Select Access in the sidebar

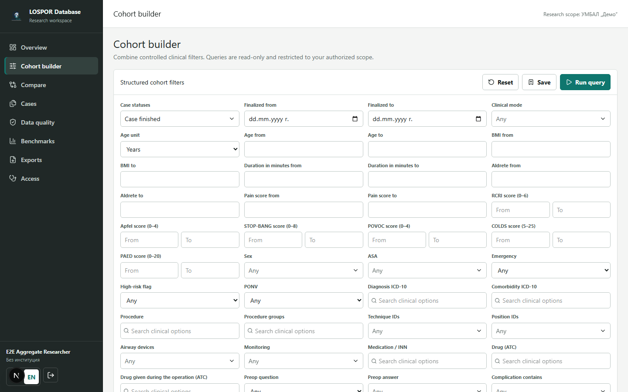click(51, 179)
